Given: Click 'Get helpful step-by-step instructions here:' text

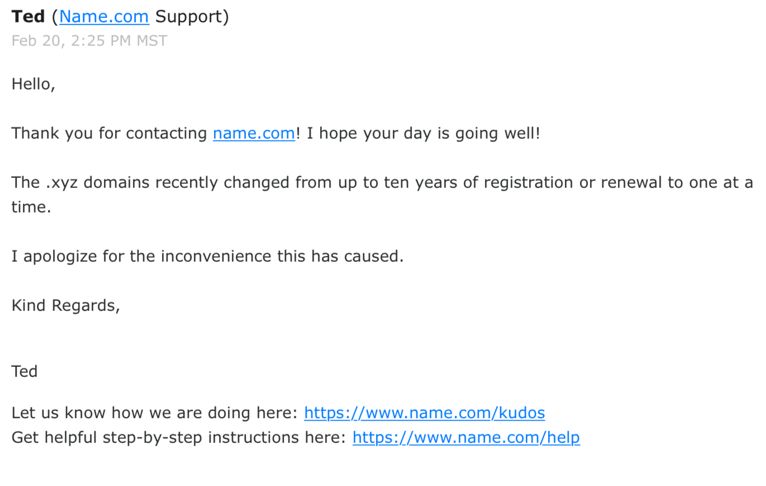Looking at the screenshot, I should click(x=179, y=437).
